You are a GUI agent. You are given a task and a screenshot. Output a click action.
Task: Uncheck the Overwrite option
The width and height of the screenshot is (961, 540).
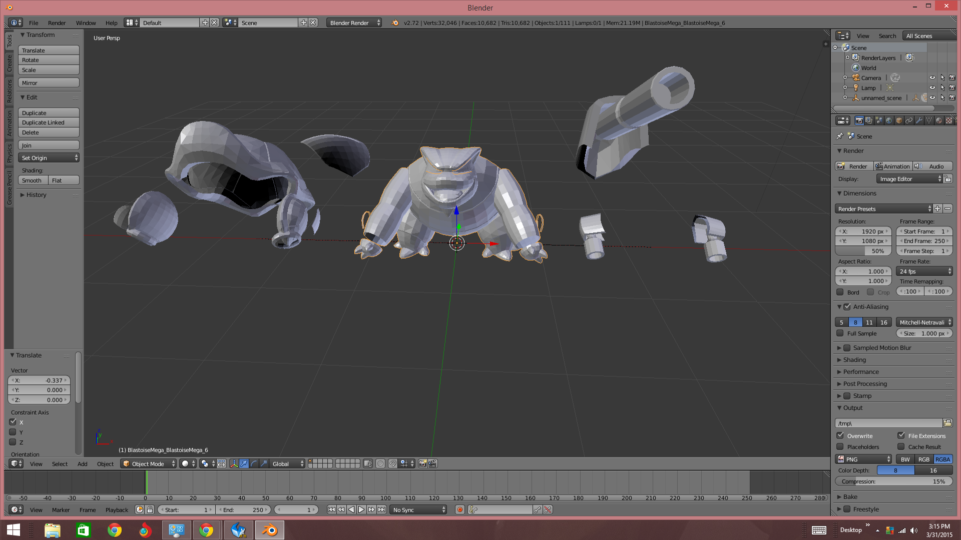tap(840, 435)
